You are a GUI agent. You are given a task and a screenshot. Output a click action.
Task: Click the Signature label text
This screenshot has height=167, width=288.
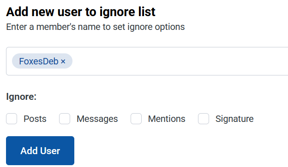[x=234, y=119]
